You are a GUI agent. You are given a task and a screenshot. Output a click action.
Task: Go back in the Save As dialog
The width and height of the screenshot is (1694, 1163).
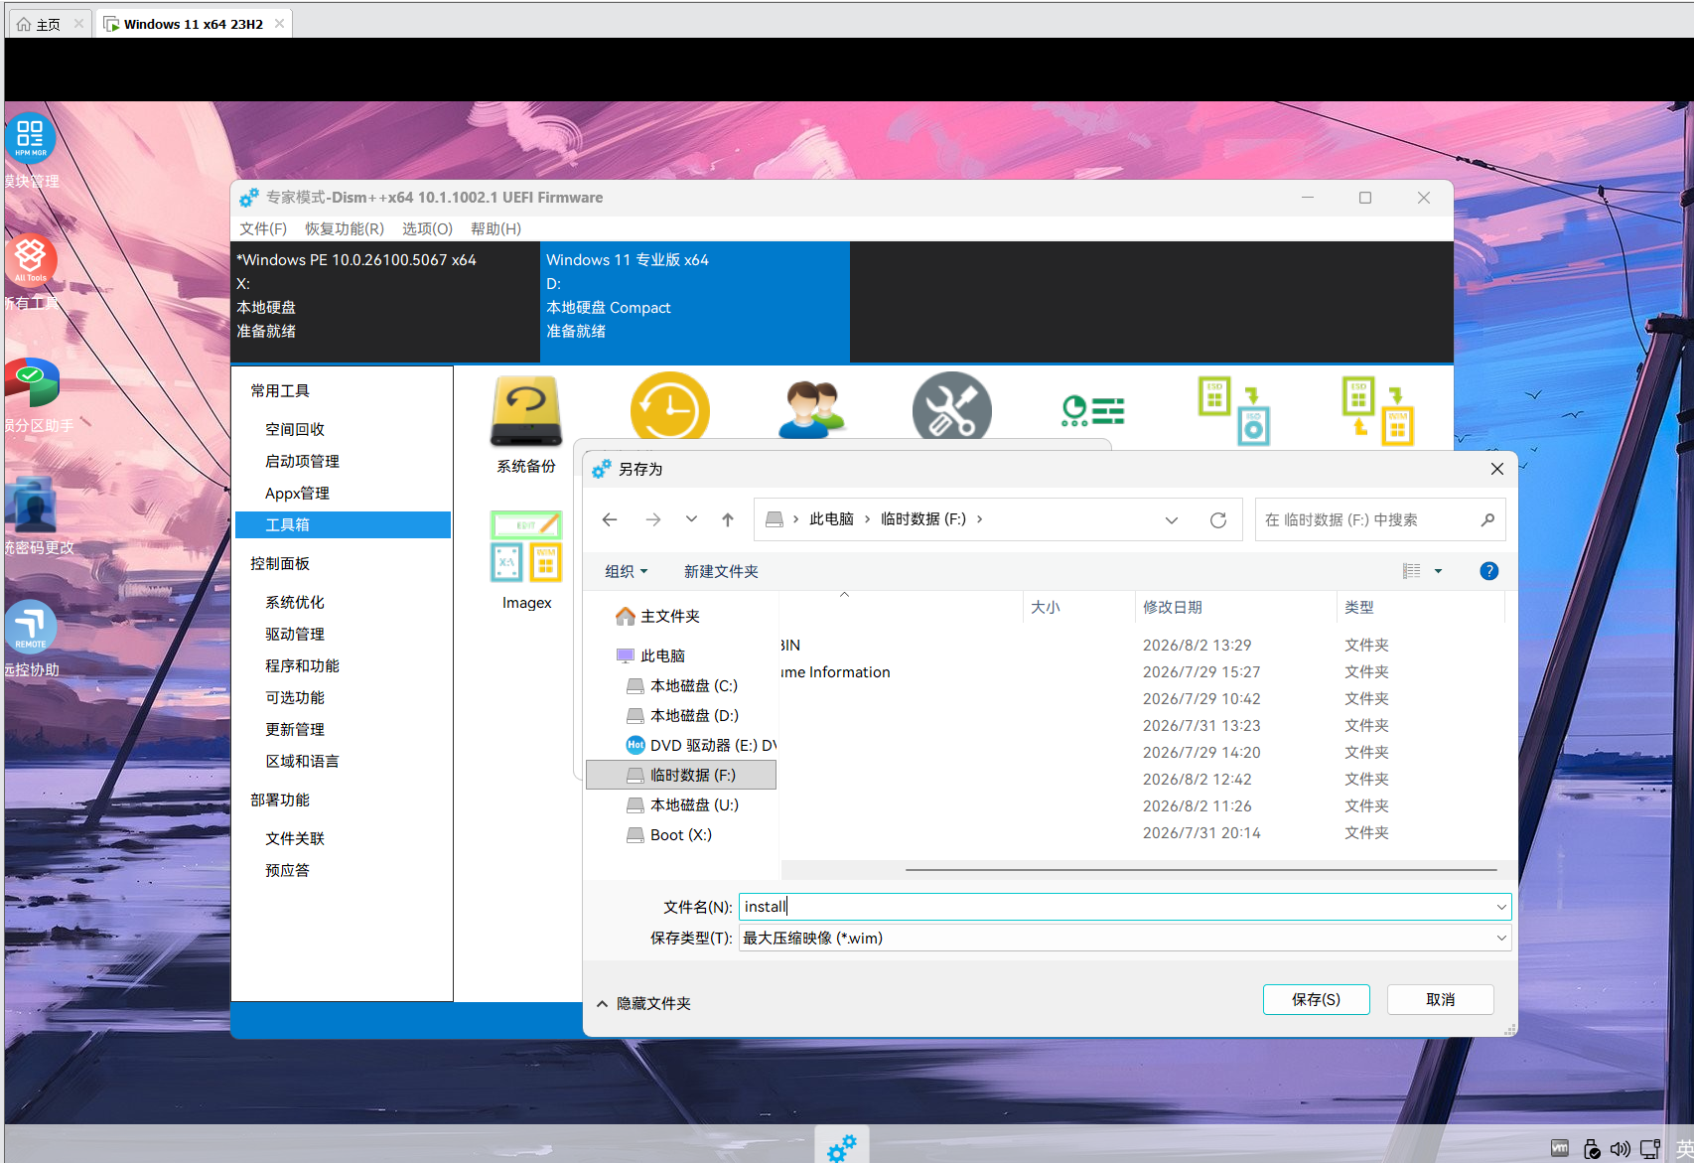[x=610, y=519]
